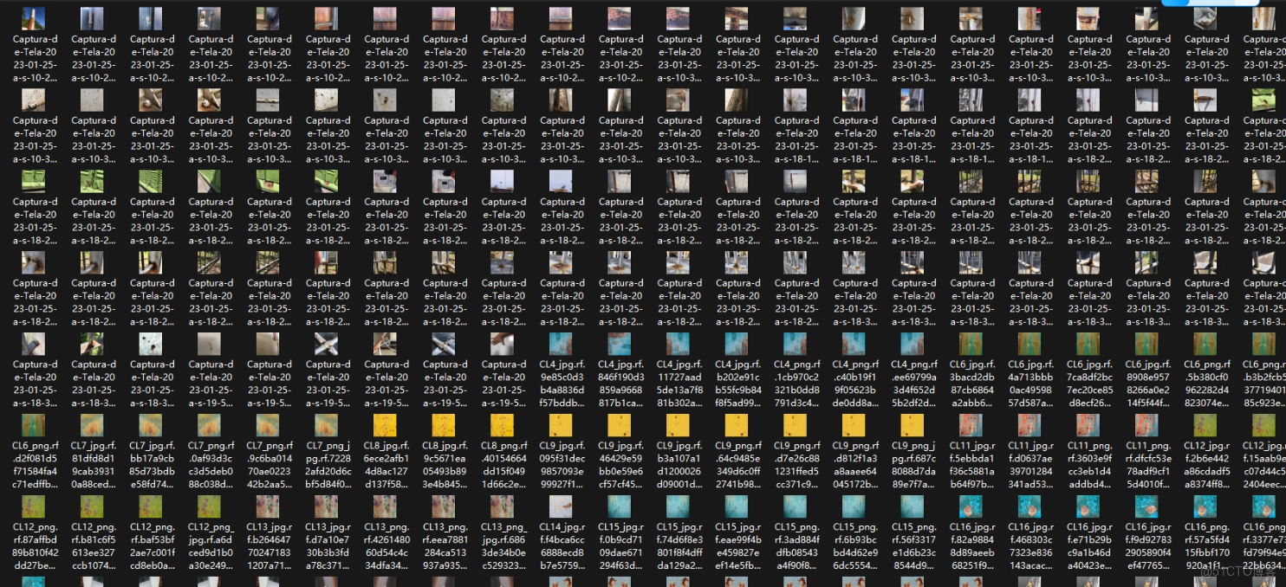
Task: Click file name CL8_png.rf.40154664
Action: coord(504,465)
